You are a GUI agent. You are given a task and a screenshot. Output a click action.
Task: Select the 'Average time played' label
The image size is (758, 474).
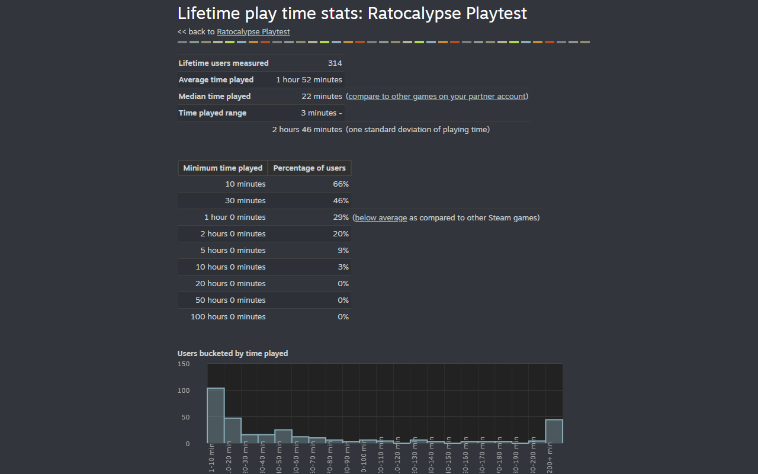pos(216,79)
